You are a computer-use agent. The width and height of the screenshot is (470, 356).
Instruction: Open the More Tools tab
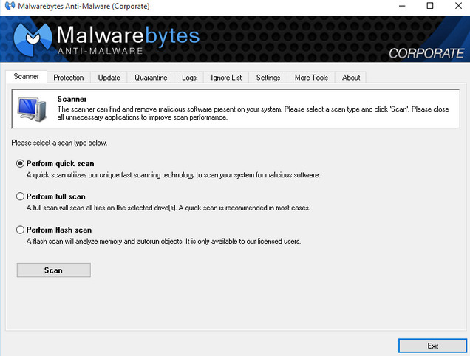311,78
